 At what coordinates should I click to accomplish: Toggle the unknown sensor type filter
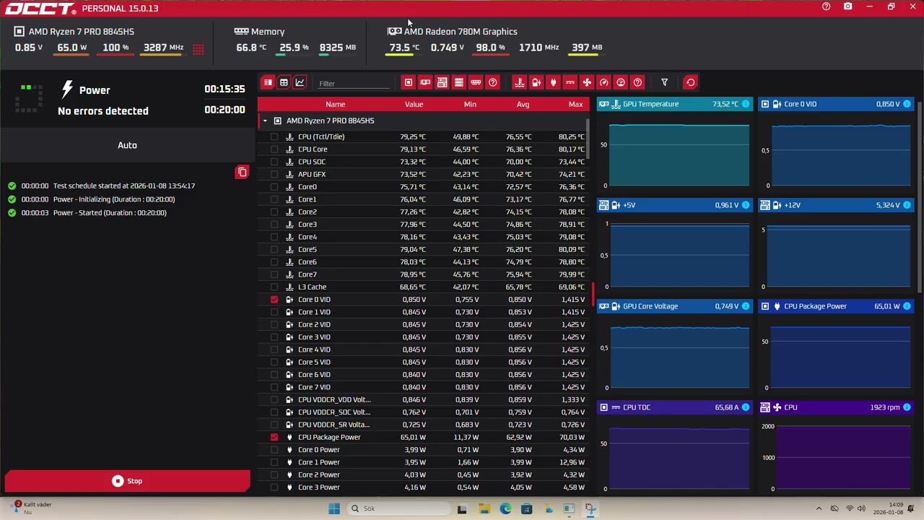tap(637, 82)
